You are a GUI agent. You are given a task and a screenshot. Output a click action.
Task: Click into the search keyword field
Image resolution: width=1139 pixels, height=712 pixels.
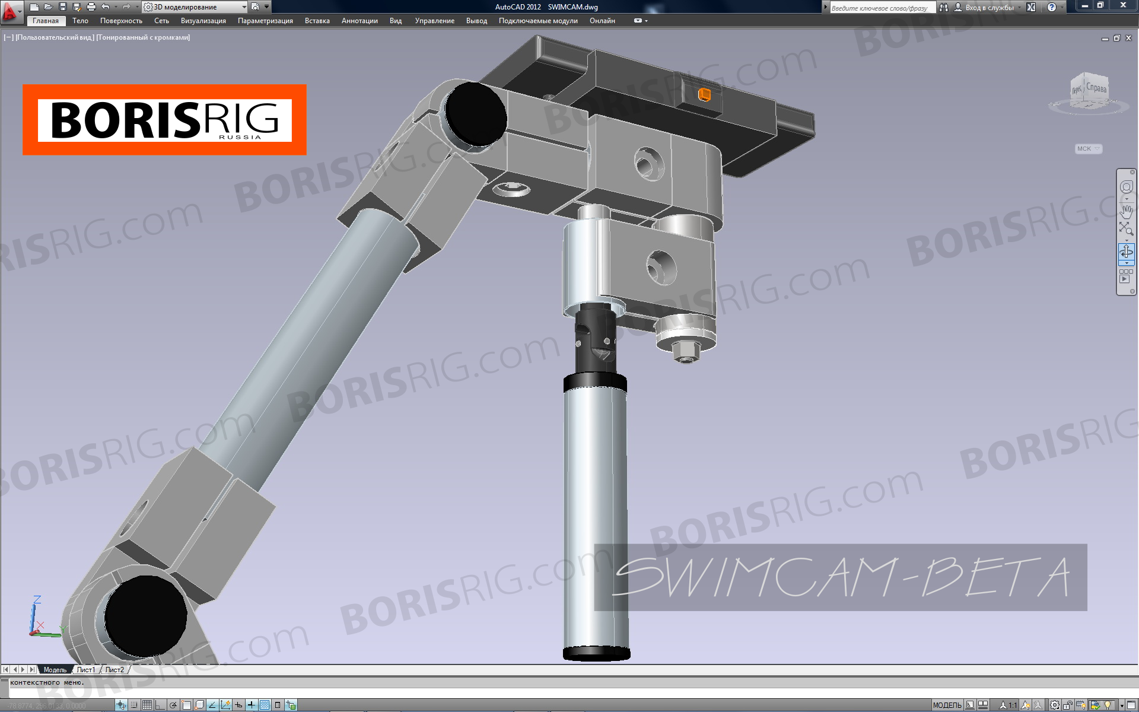pyautogui.click(x=882, y=8)
